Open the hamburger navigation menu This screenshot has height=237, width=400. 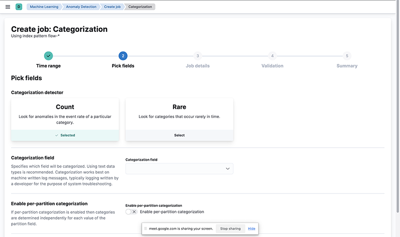(x=8, y=7)
